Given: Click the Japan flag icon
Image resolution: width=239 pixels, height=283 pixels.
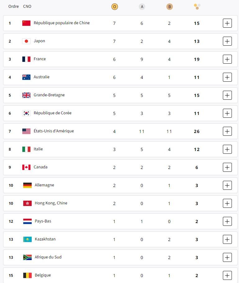Looking at the screenshot, I should pyautogui.click(x=26, y=41).
